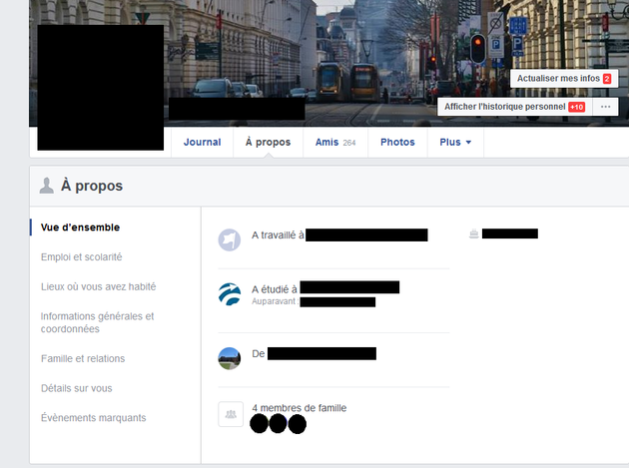Go to the Photos tab
Screen dimensions: 629x468
(x=397, y=143)
